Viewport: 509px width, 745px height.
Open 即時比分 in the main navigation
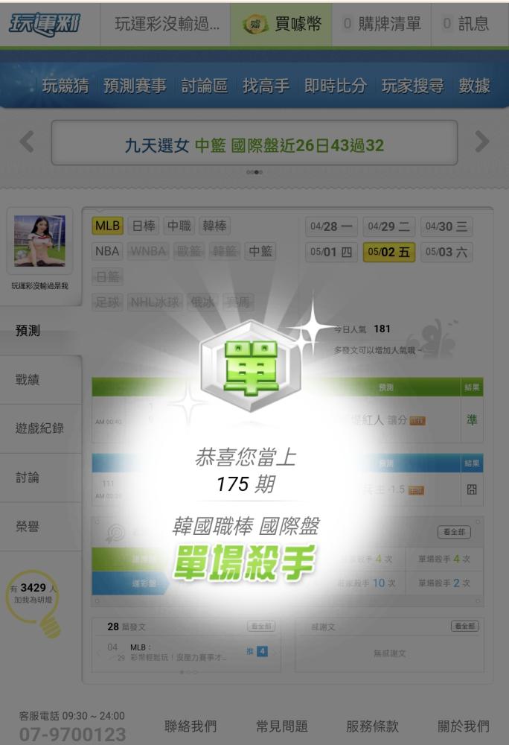click(x=336, y=86)
